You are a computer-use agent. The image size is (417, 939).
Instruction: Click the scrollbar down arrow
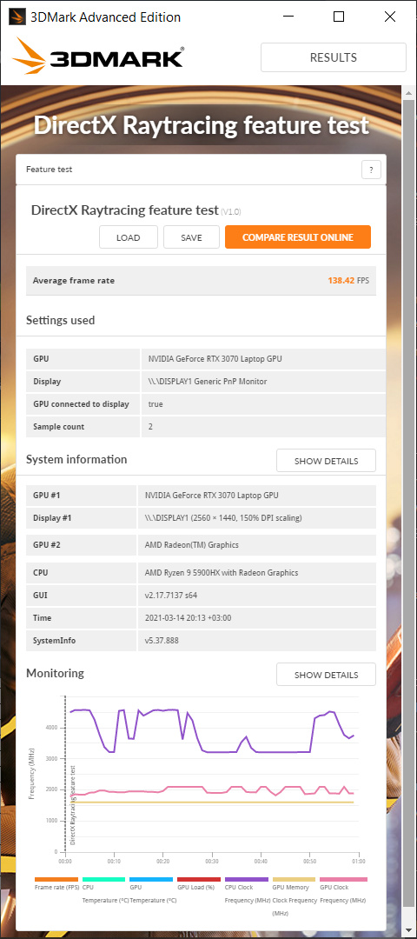click(408, 932)
